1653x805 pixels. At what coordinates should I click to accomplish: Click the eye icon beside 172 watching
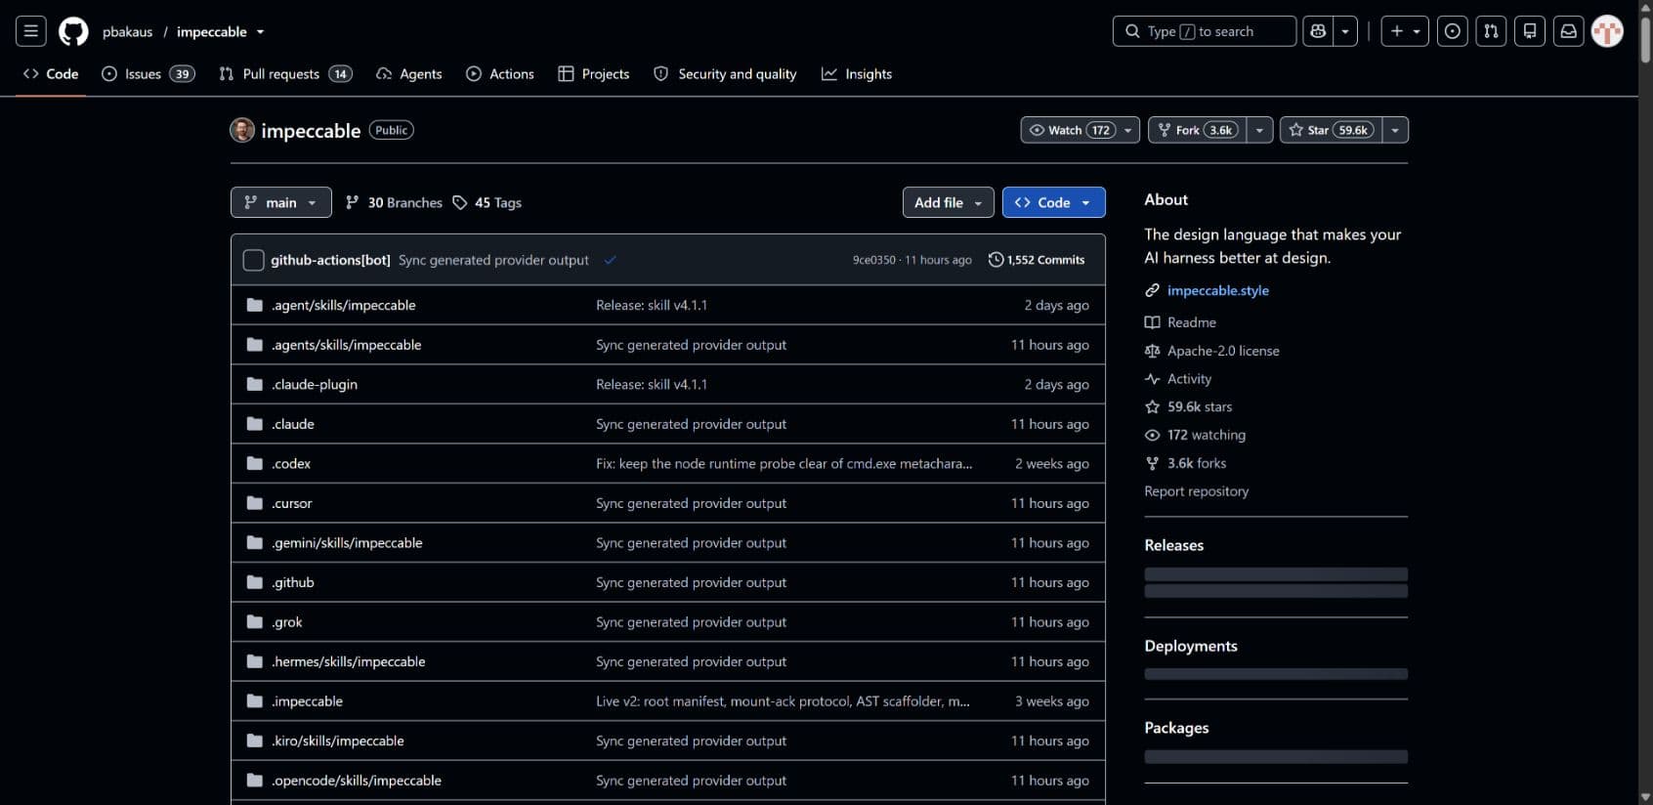[1153, 435]
